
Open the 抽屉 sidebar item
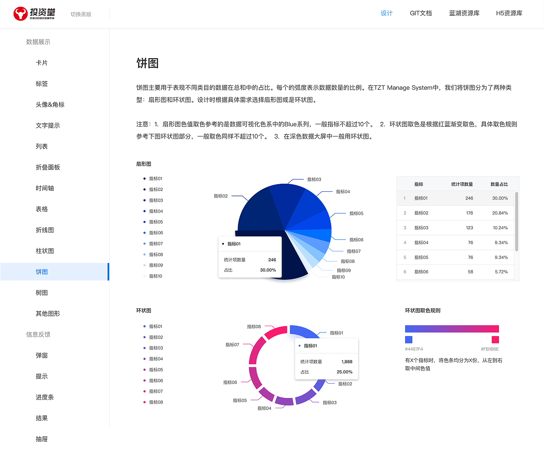click(x=42, y=439)
